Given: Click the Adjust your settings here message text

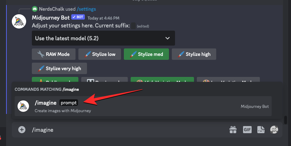Looking at the screenshot, I should pyautogui.click(x=81, y=26).
